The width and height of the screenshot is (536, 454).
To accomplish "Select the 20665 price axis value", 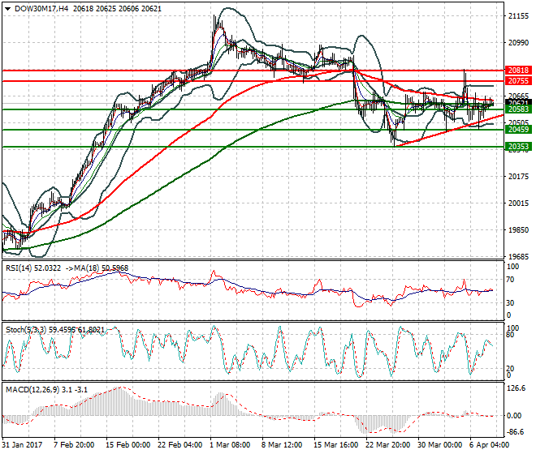I will (x=518, y=96).
